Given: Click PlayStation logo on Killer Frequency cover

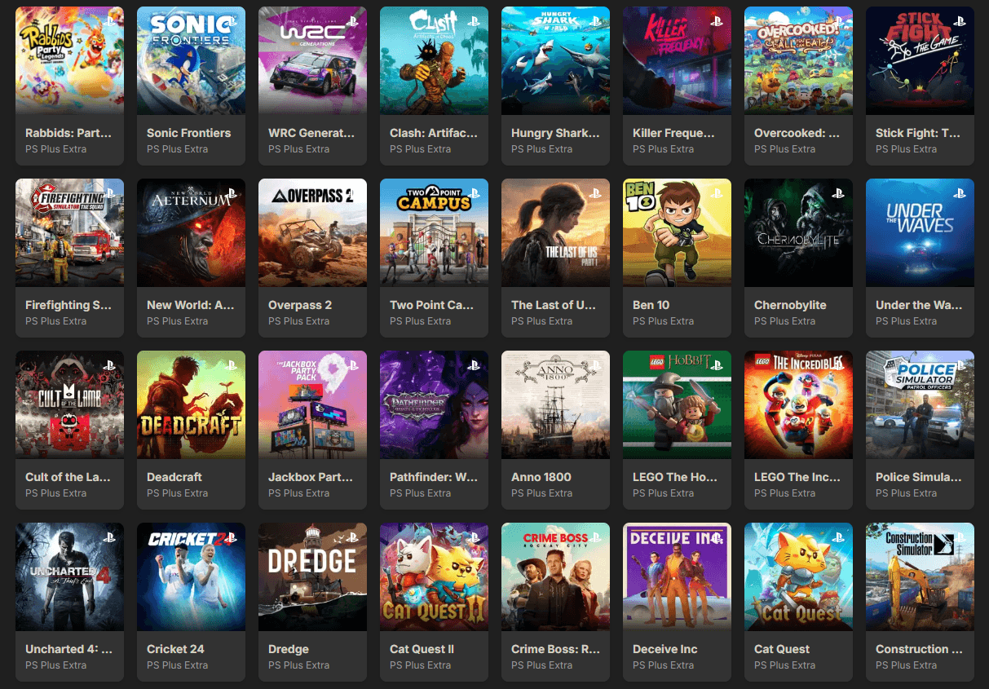Looking at the screenshot, I should tap(717, 21).
